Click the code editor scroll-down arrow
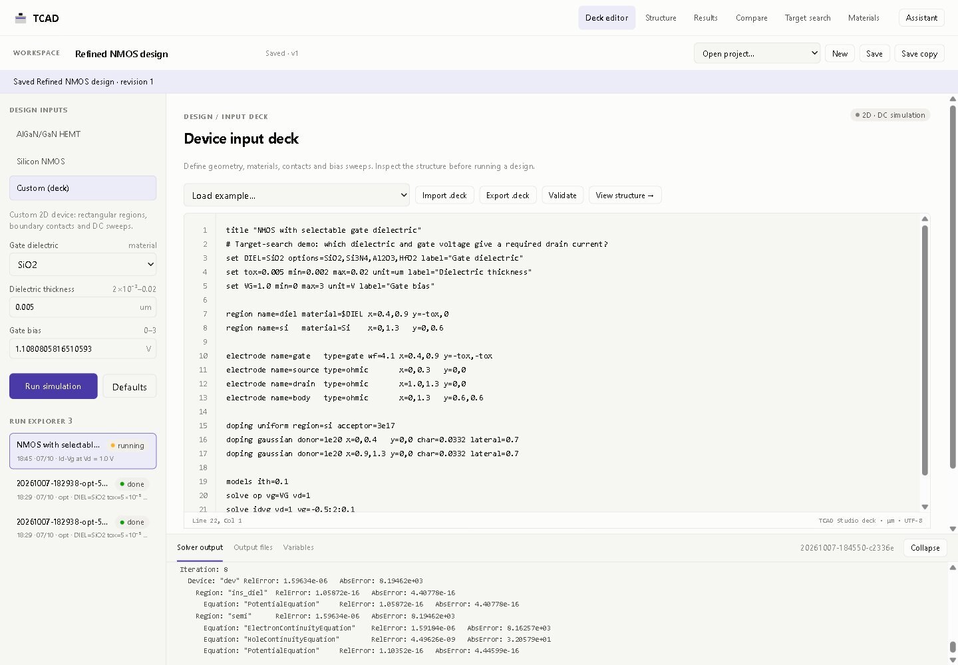958x665 pixels. [925, 507]
